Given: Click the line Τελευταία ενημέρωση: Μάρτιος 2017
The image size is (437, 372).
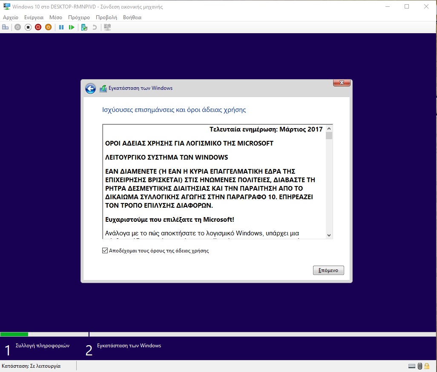Looking at the screenshot, I should (266, 129).
